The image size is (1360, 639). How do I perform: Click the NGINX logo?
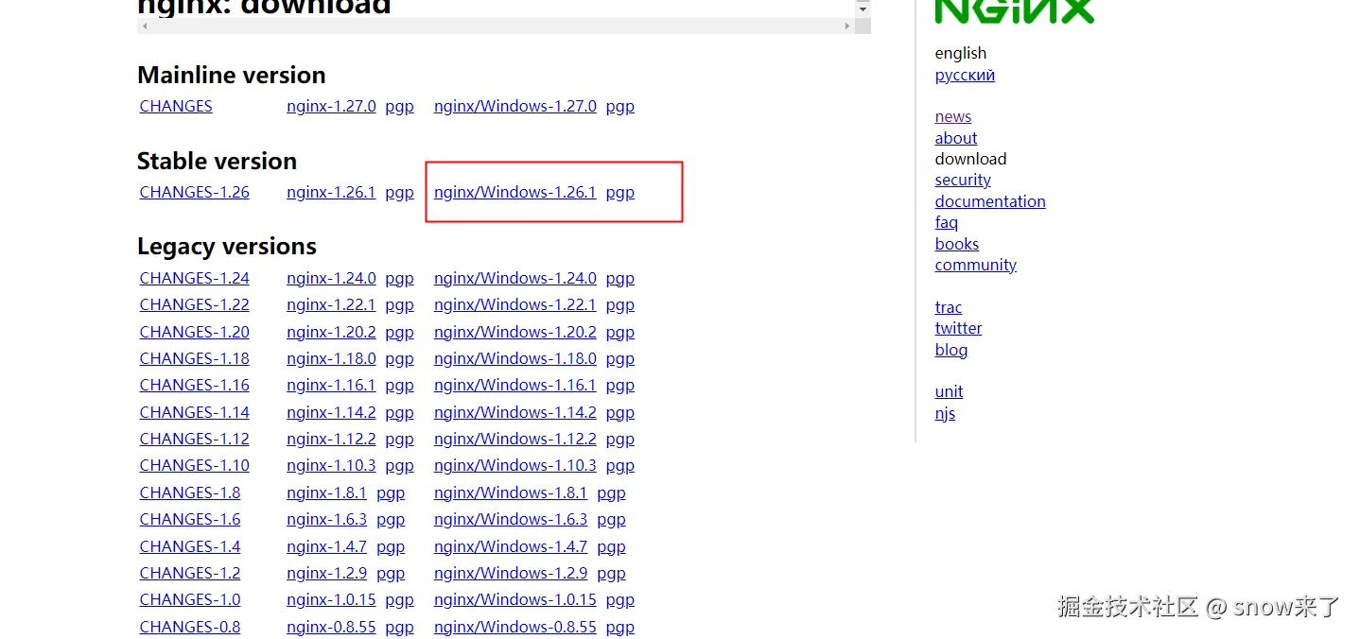1015,10
